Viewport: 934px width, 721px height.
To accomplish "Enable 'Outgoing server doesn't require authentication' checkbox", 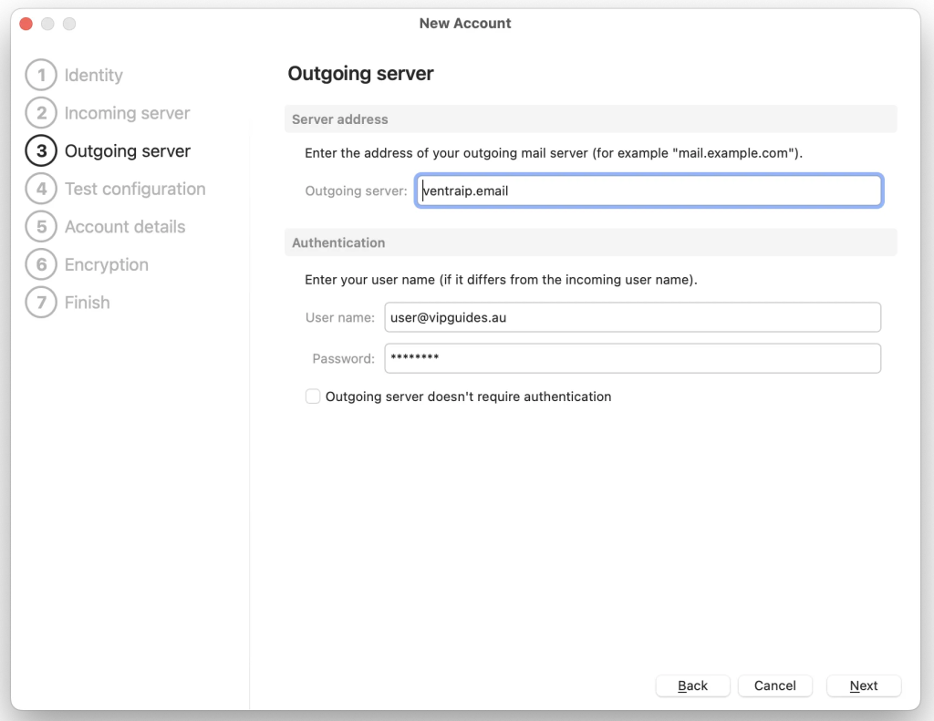I will [313, 397].
